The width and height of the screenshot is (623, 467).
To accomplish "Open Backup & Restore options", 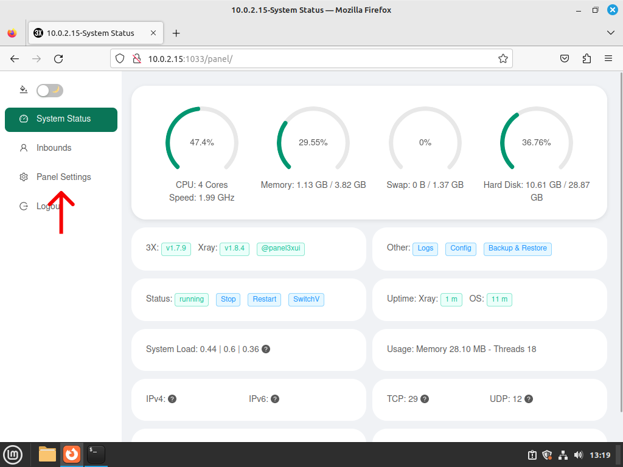I will (517, 249).
